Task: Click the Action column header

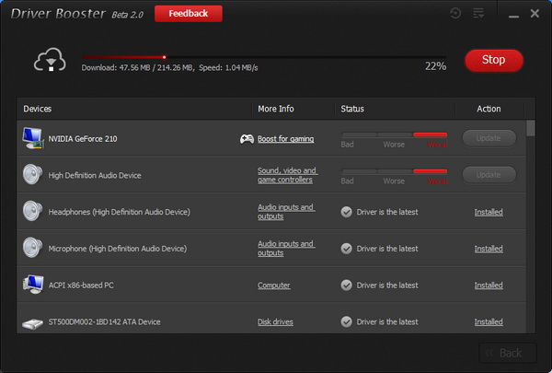Action: (489, 109)
